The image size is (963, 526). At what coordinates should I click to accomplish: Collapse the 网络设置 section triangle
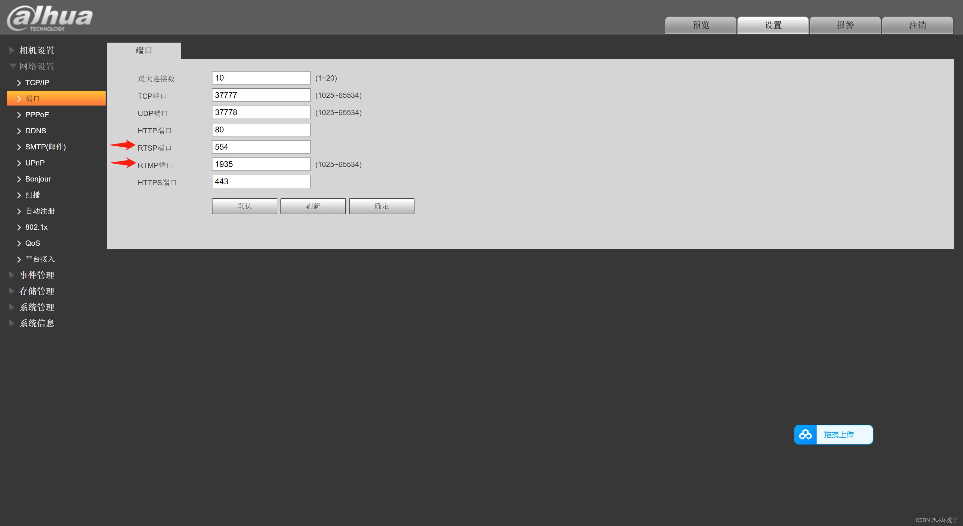coord(12,66)
